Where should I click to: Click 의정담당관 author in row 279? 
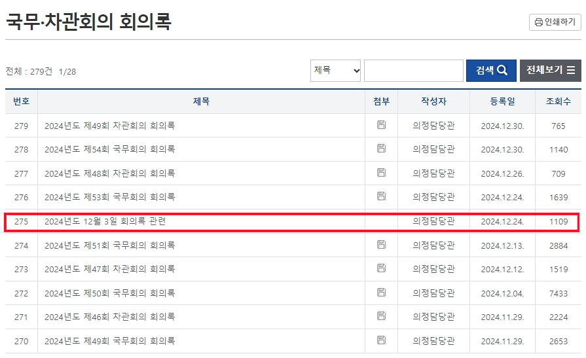coord(433,126)
